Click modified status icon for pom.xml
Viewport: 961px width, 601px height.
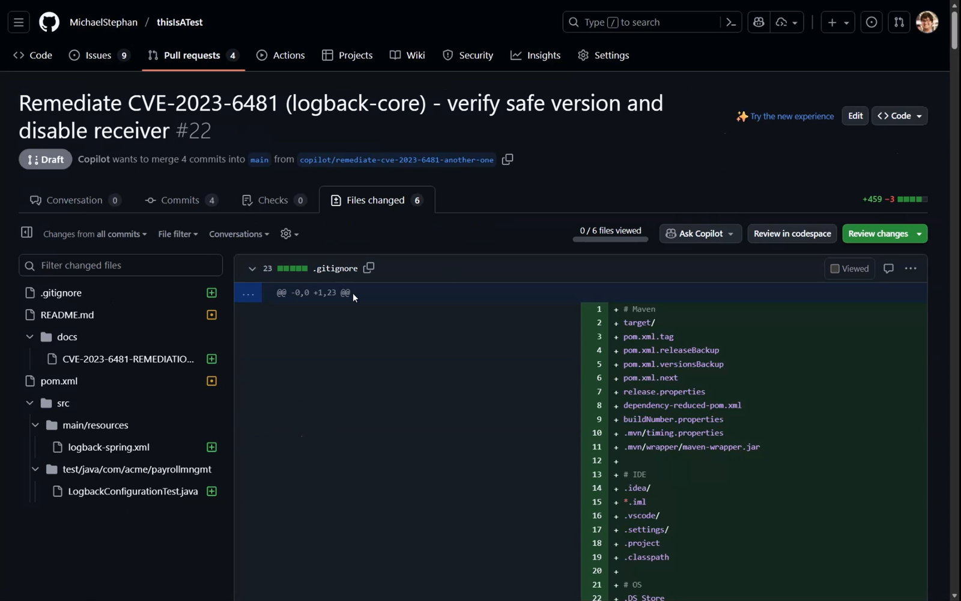pyautogui.click(x=211, y=381)
